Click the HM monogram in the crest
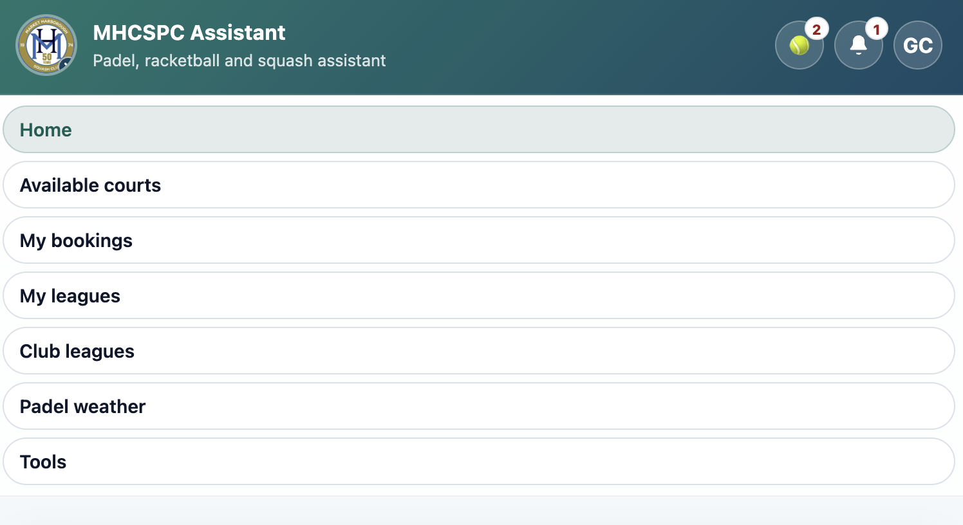Image resolution: width=963 pixels, height=525 pixels. pos(46,42)
